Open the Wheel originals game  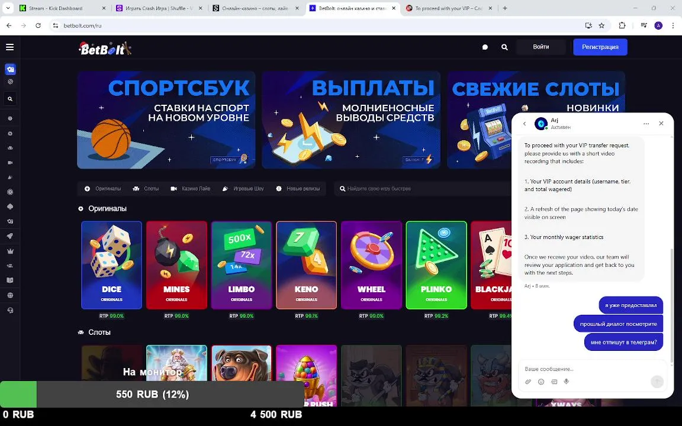pos(371,265)
